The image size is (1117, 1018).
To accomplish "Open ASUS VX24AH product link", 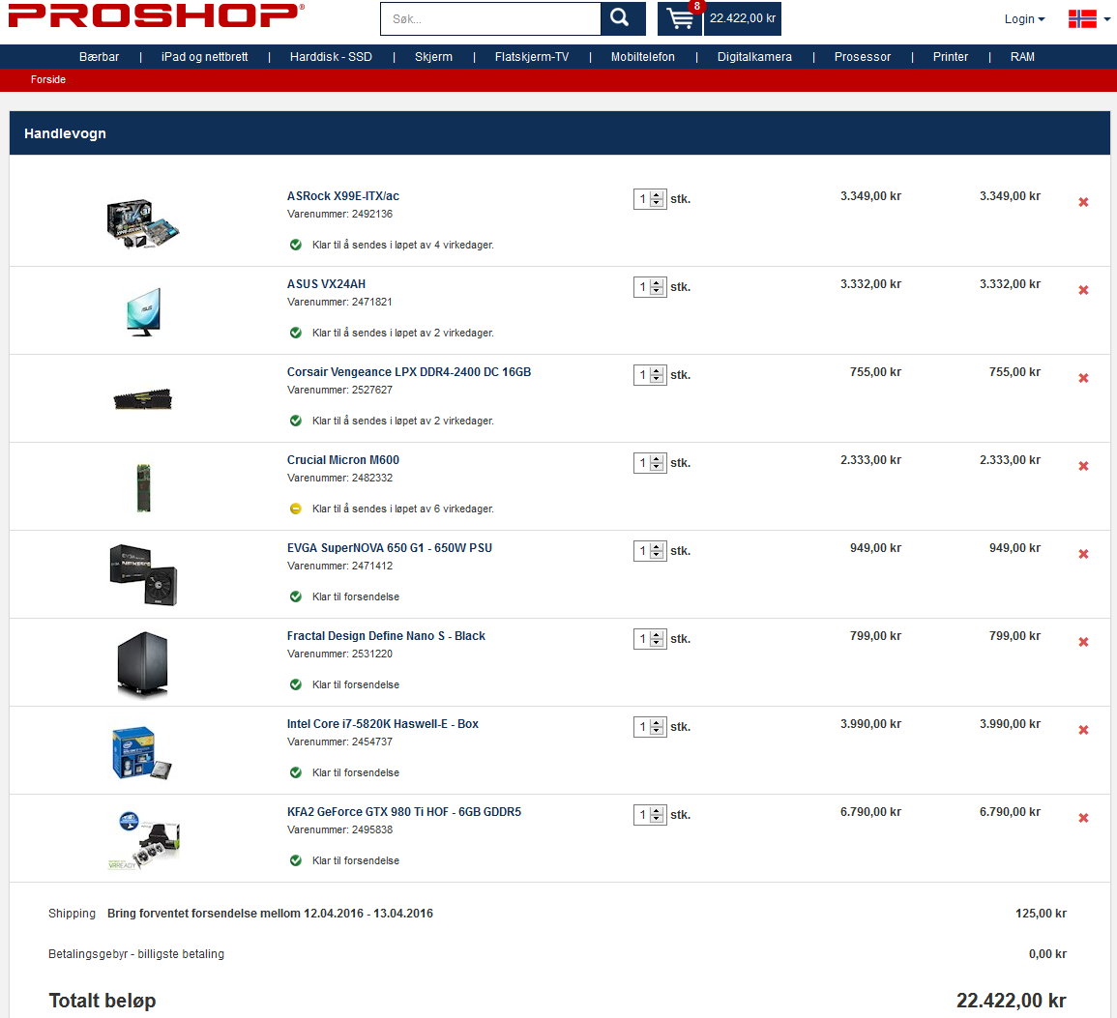I will 326,283.
